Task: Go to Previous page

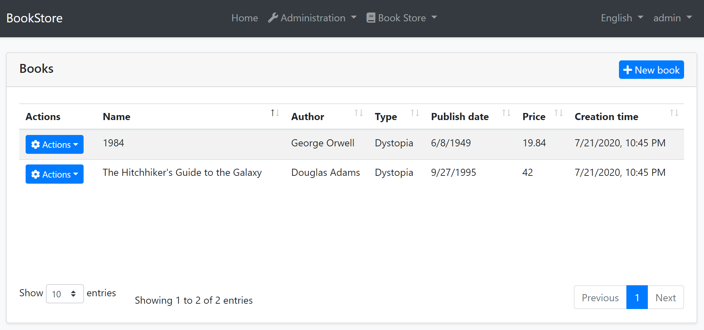Action: click(x=600, y=297)
